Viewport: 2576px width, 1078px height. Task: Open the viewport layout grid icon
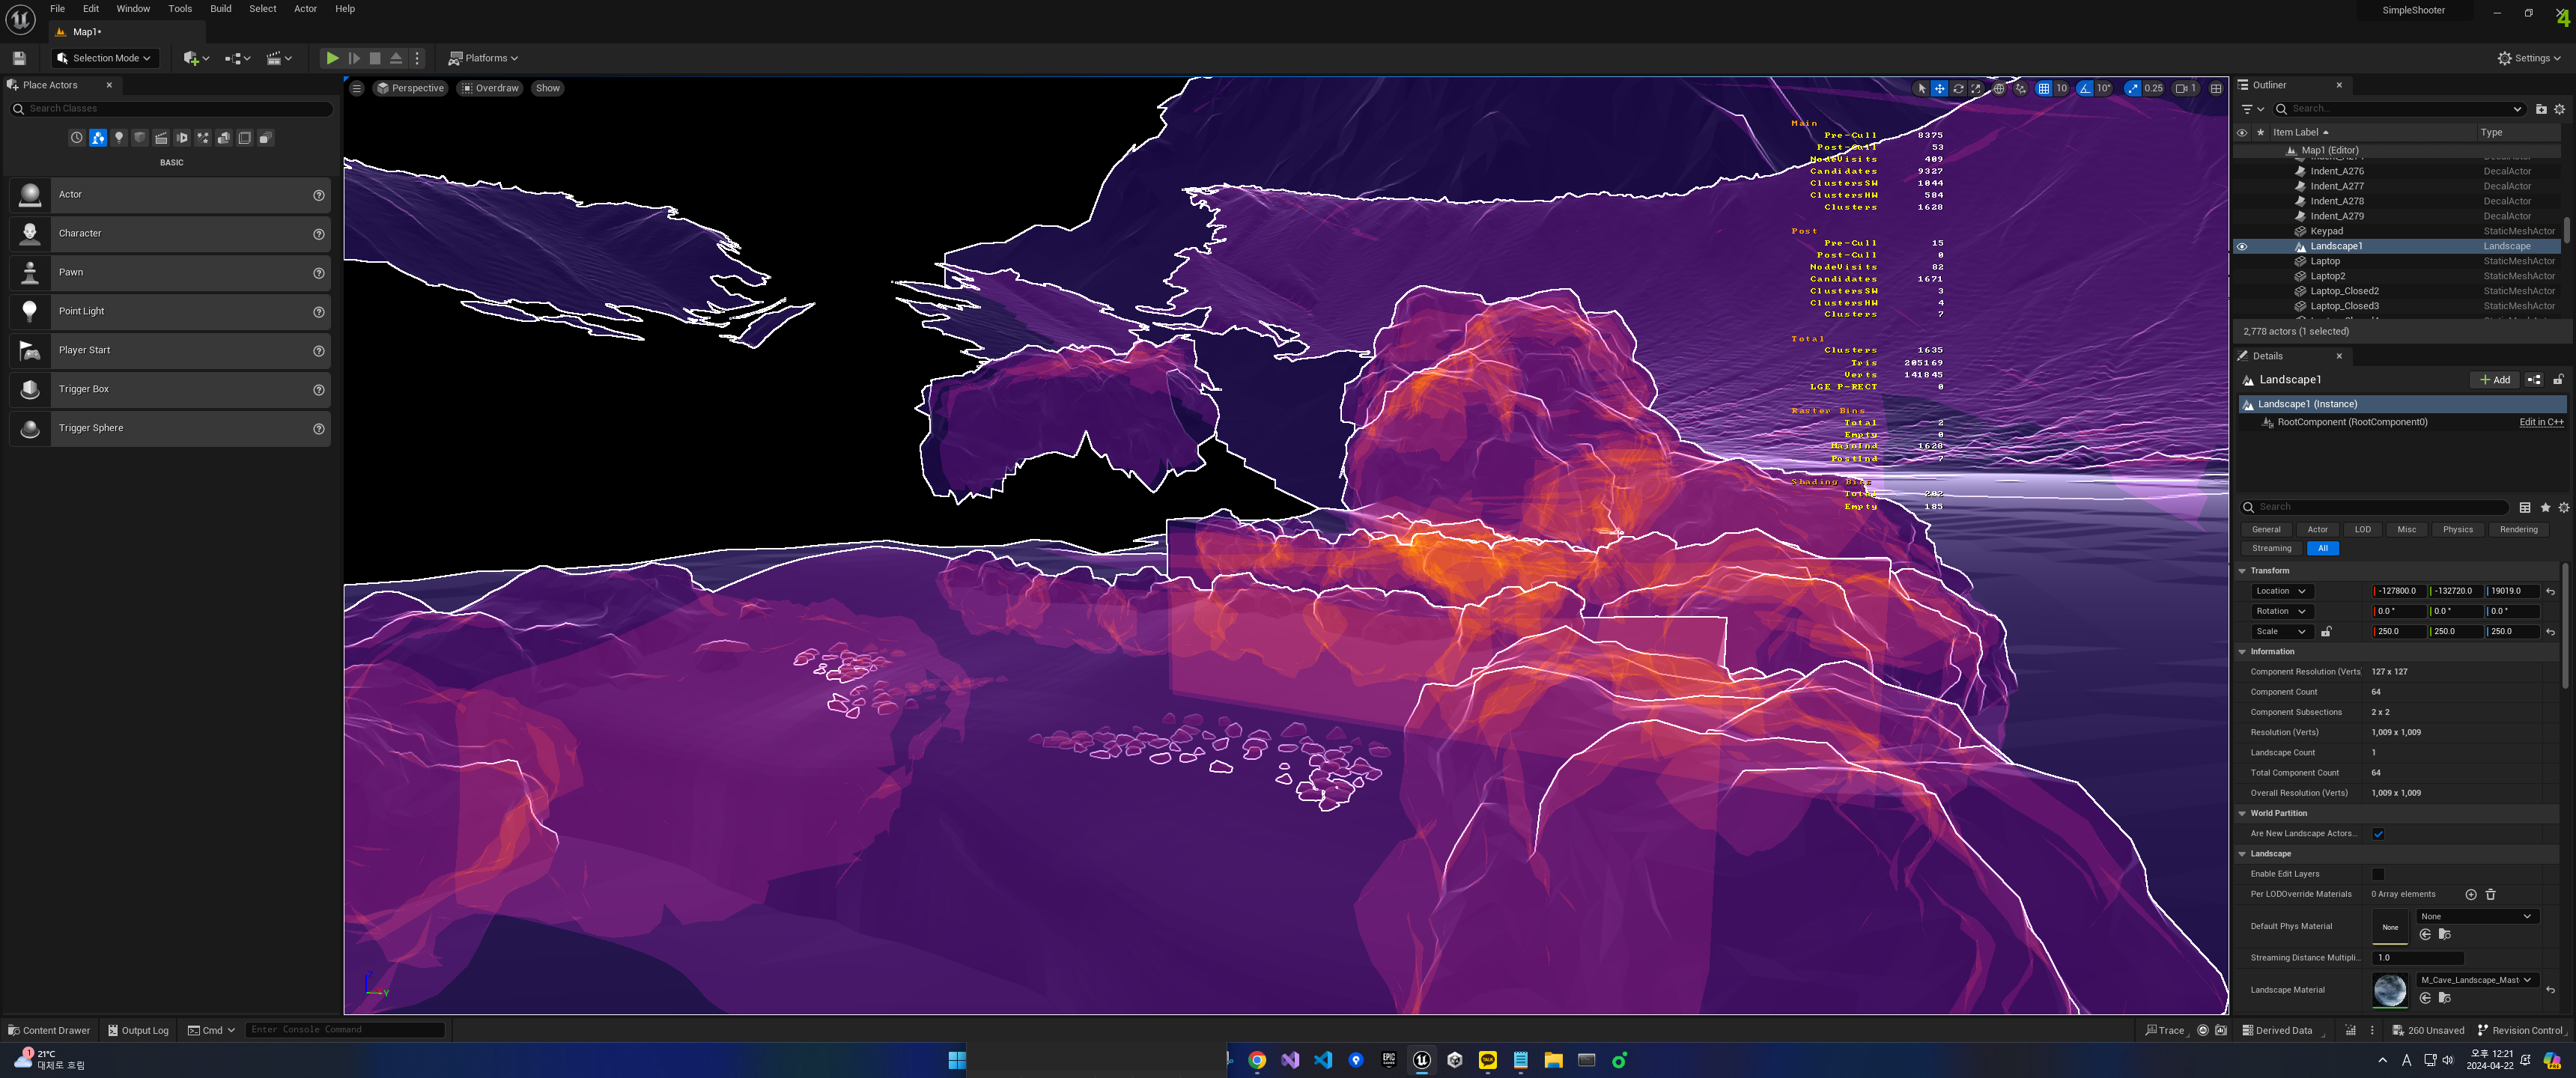tap(2216, 88)
